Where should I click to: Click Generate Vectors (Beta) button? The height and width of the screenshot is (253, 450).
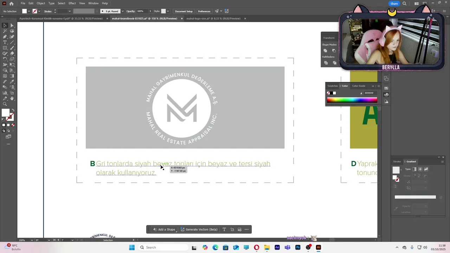click(199, 229)
